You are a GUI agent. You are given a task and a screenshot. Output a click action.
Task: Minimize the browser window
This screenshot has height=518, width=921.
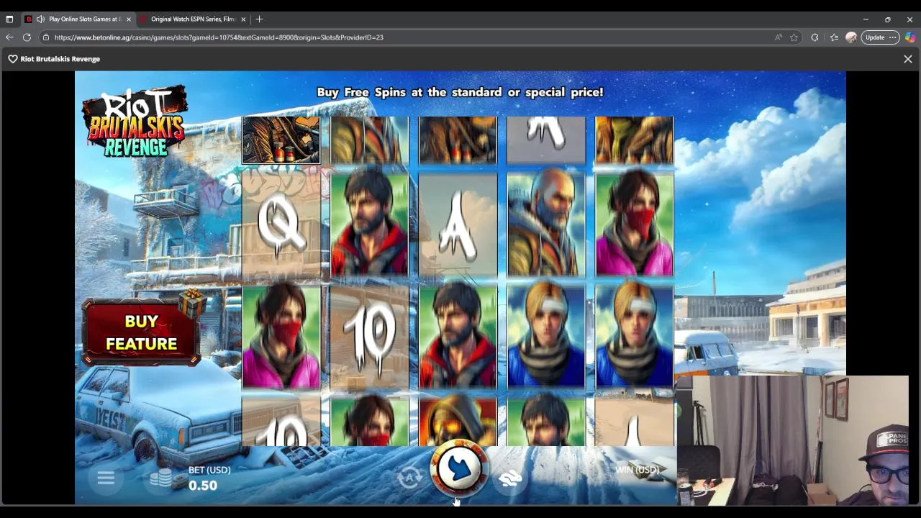866,19
